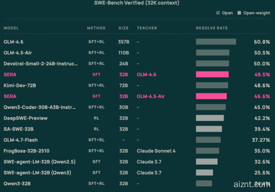
Task: Click the Qwen3-Coder-30B-A3B-Instruct model name
Action: (x=40, y=107)
